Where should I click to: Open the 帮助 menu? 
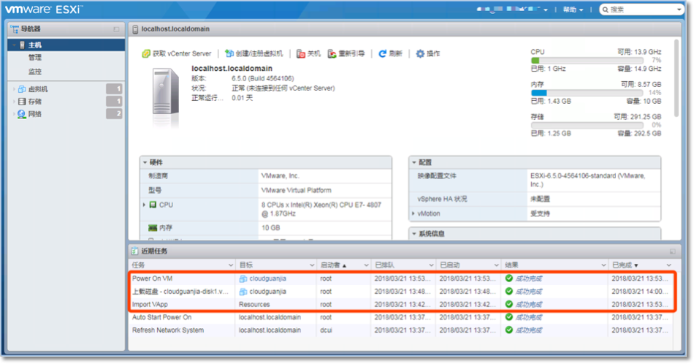[x=573, y=10]
